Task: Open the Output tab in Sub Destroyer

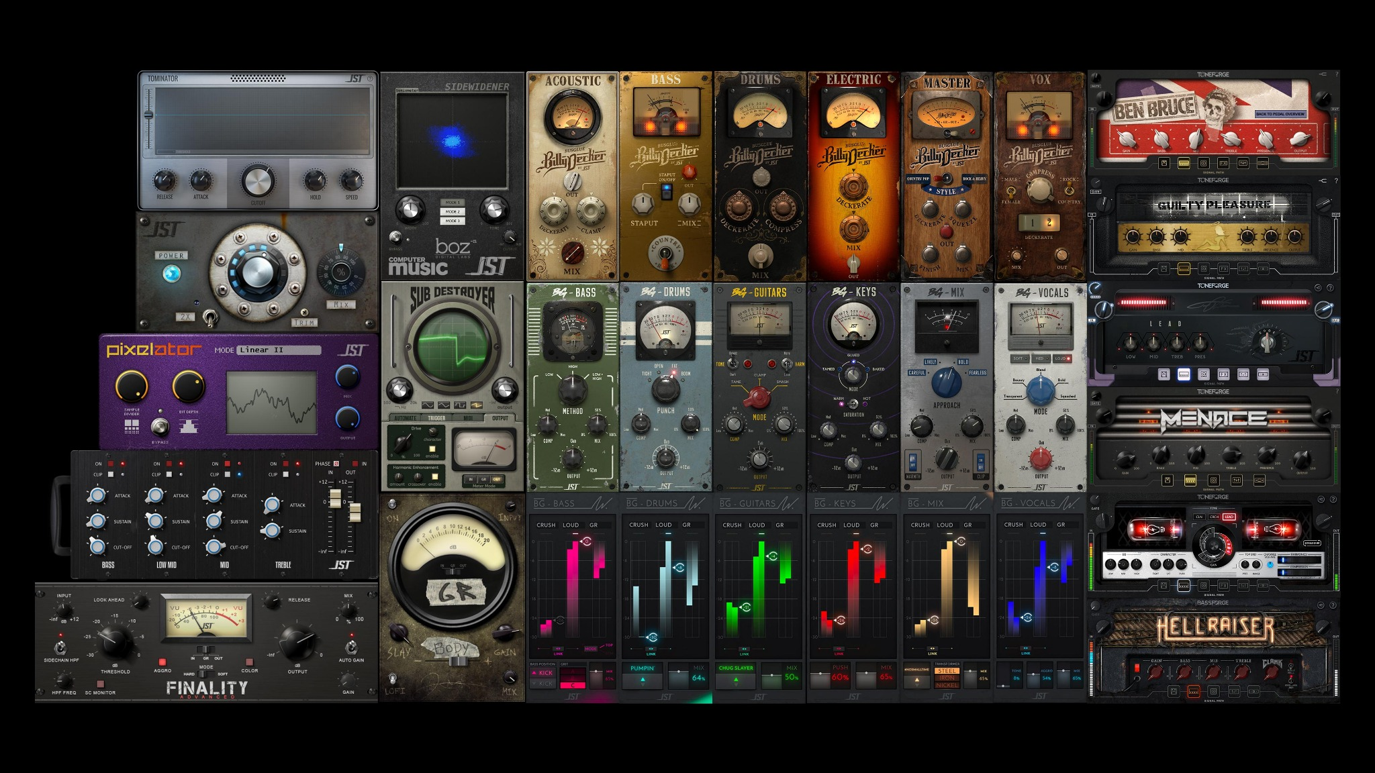Action: pyautogui.click(x=500, y=418)
